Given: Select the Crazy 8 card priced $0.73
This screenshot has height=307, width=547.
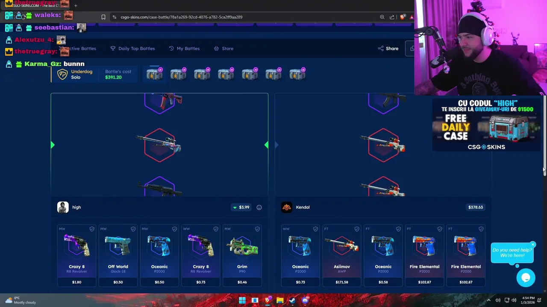Looking at the screenshot, I should [201, 255].
